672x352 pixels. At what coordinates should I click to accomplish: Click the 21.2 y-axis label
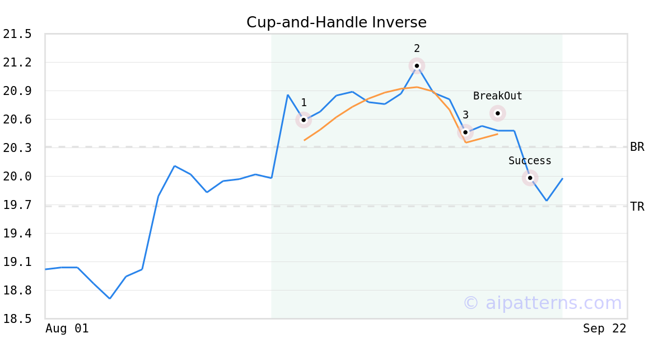tap(17, 63)
